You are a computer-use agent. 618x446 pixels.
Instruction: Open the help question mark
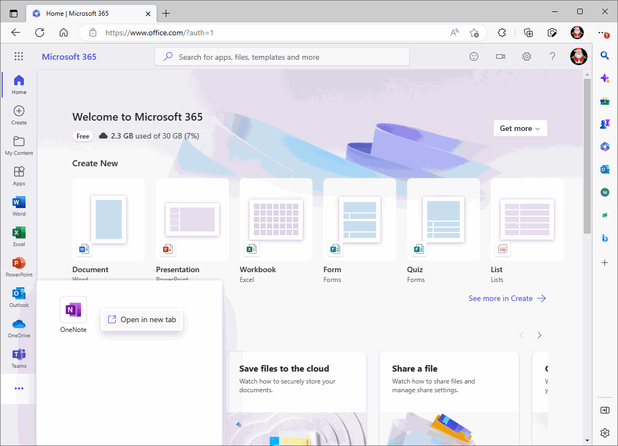pyautogui.click(x=553, y=56)
